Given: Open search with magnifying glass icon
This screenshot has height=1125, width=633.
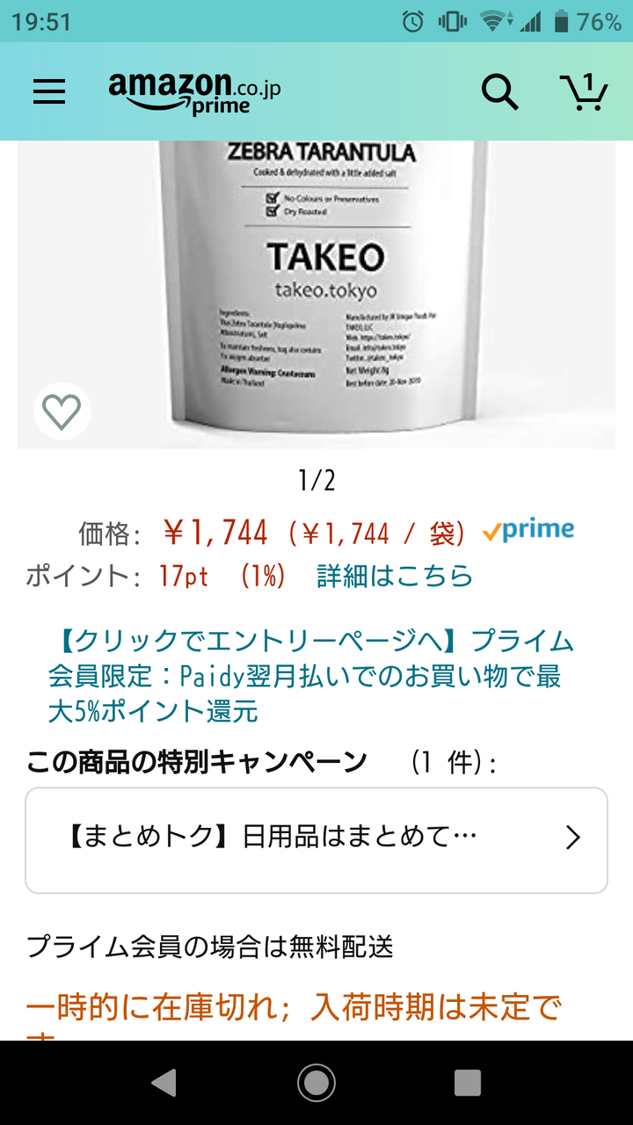Looking at the screenshot, I should [499, 91].
